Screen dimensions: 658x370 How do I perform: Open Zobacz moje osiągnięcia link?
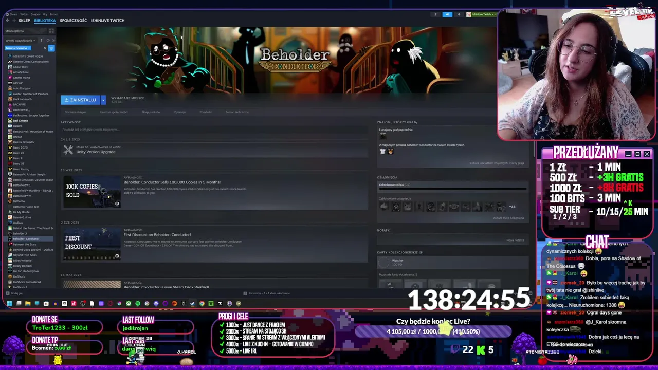click(x=509, y=218)
